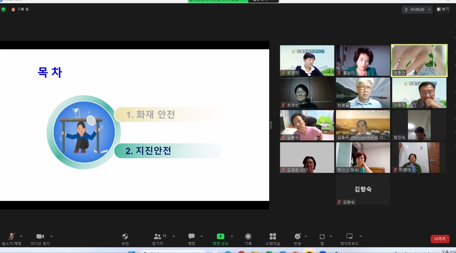Click the 앱 apps icon
456x253 pixels.
322,236
